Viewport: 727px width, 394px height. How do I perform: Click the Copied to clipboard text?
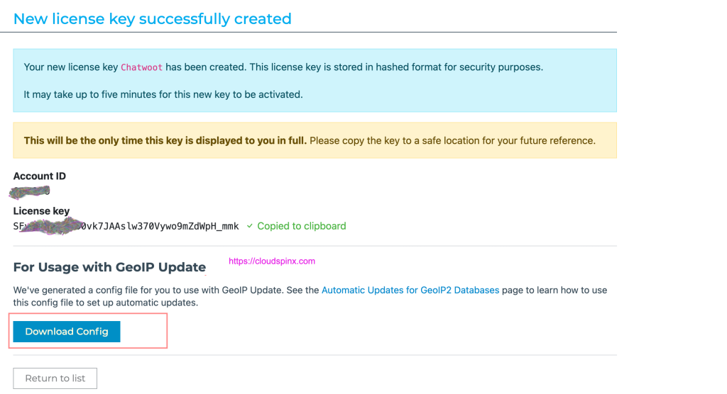pyautogui.click(x=302, y=226)
